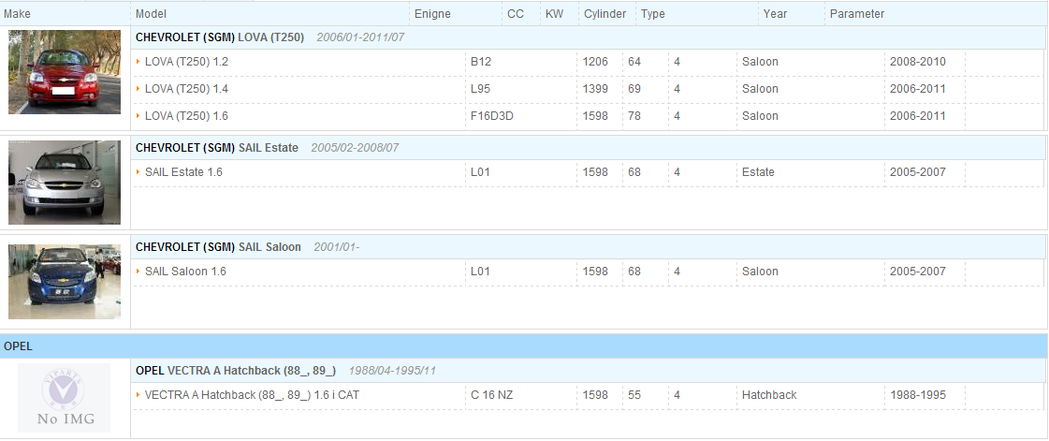Image resolution: width=1049 pixels, height=441 pixels.
Task: Click body type Hatchback
Action: pyautogui.click(x=769, y=395)
